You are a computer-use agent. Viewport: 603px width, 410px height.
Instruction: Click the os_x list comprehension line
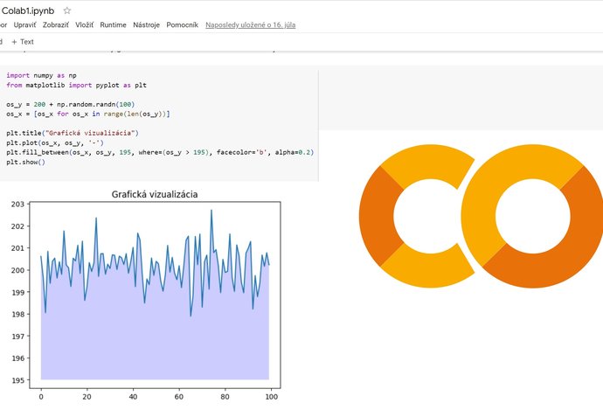click(x=87, y=114)
